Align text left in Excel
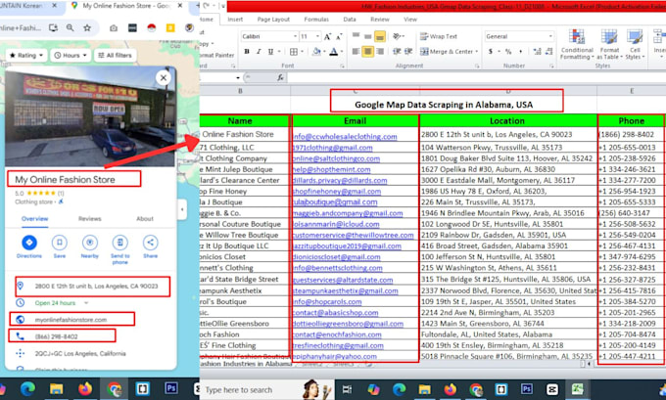 pyautogui.click(x=356, y=51)
